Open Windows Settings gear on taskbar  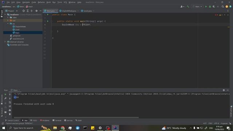[100, 128]
